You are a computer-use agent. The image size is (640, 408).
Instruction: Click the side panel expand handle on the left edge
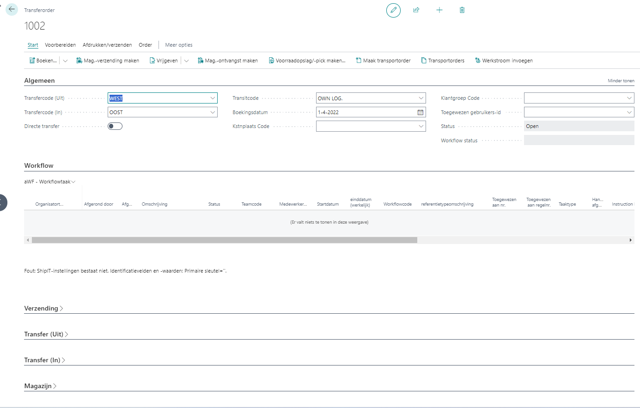(x=3, y=202)
